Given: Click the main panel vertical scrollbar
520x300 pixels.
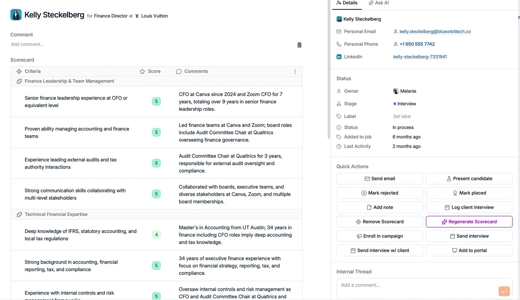Looking at the screenshot, I should coord(329,70).
